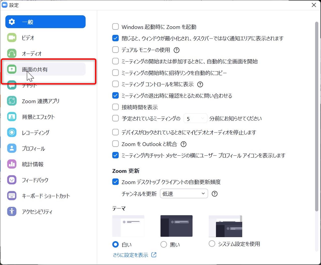Enable Windows 起動時に Zoom を起動
321x265 pixels.
[x=115, y=27]
